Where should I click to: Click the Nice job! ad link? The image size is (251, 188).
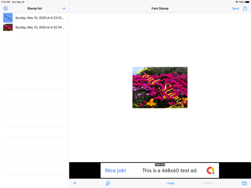(115, 170)
